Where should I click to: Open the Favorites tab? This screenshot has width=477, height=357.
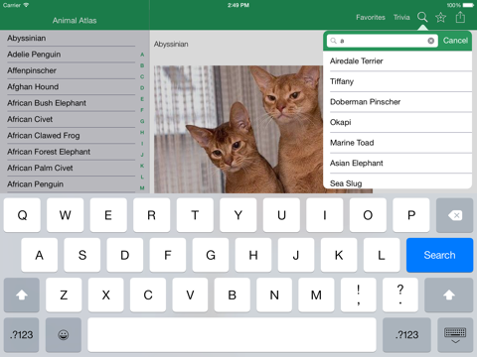(371, 17)
